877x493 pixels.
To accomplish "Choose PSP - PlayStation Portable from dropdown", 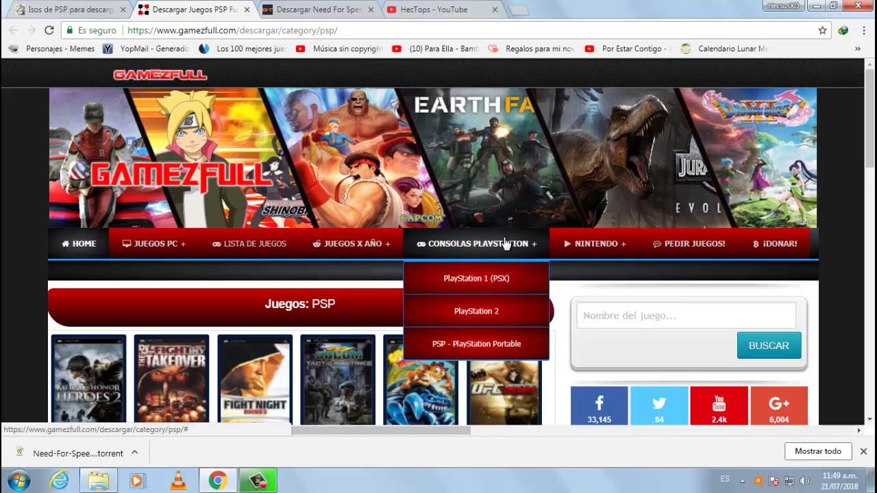I will pyautogui.click(x=476, y=344).
